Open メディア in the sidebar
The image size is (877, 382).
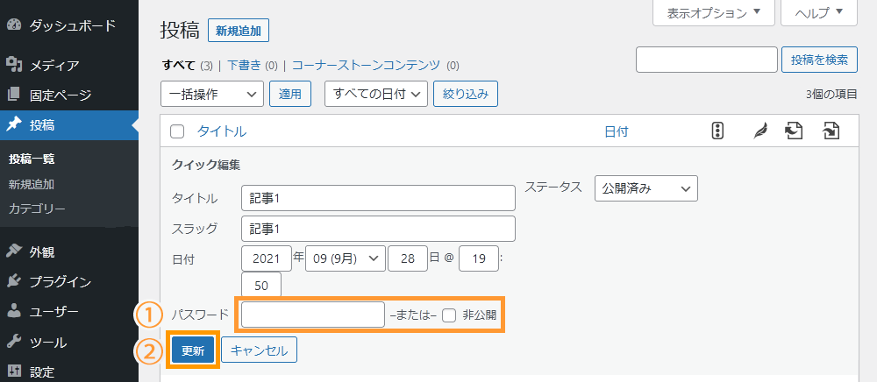coord(54,66)
